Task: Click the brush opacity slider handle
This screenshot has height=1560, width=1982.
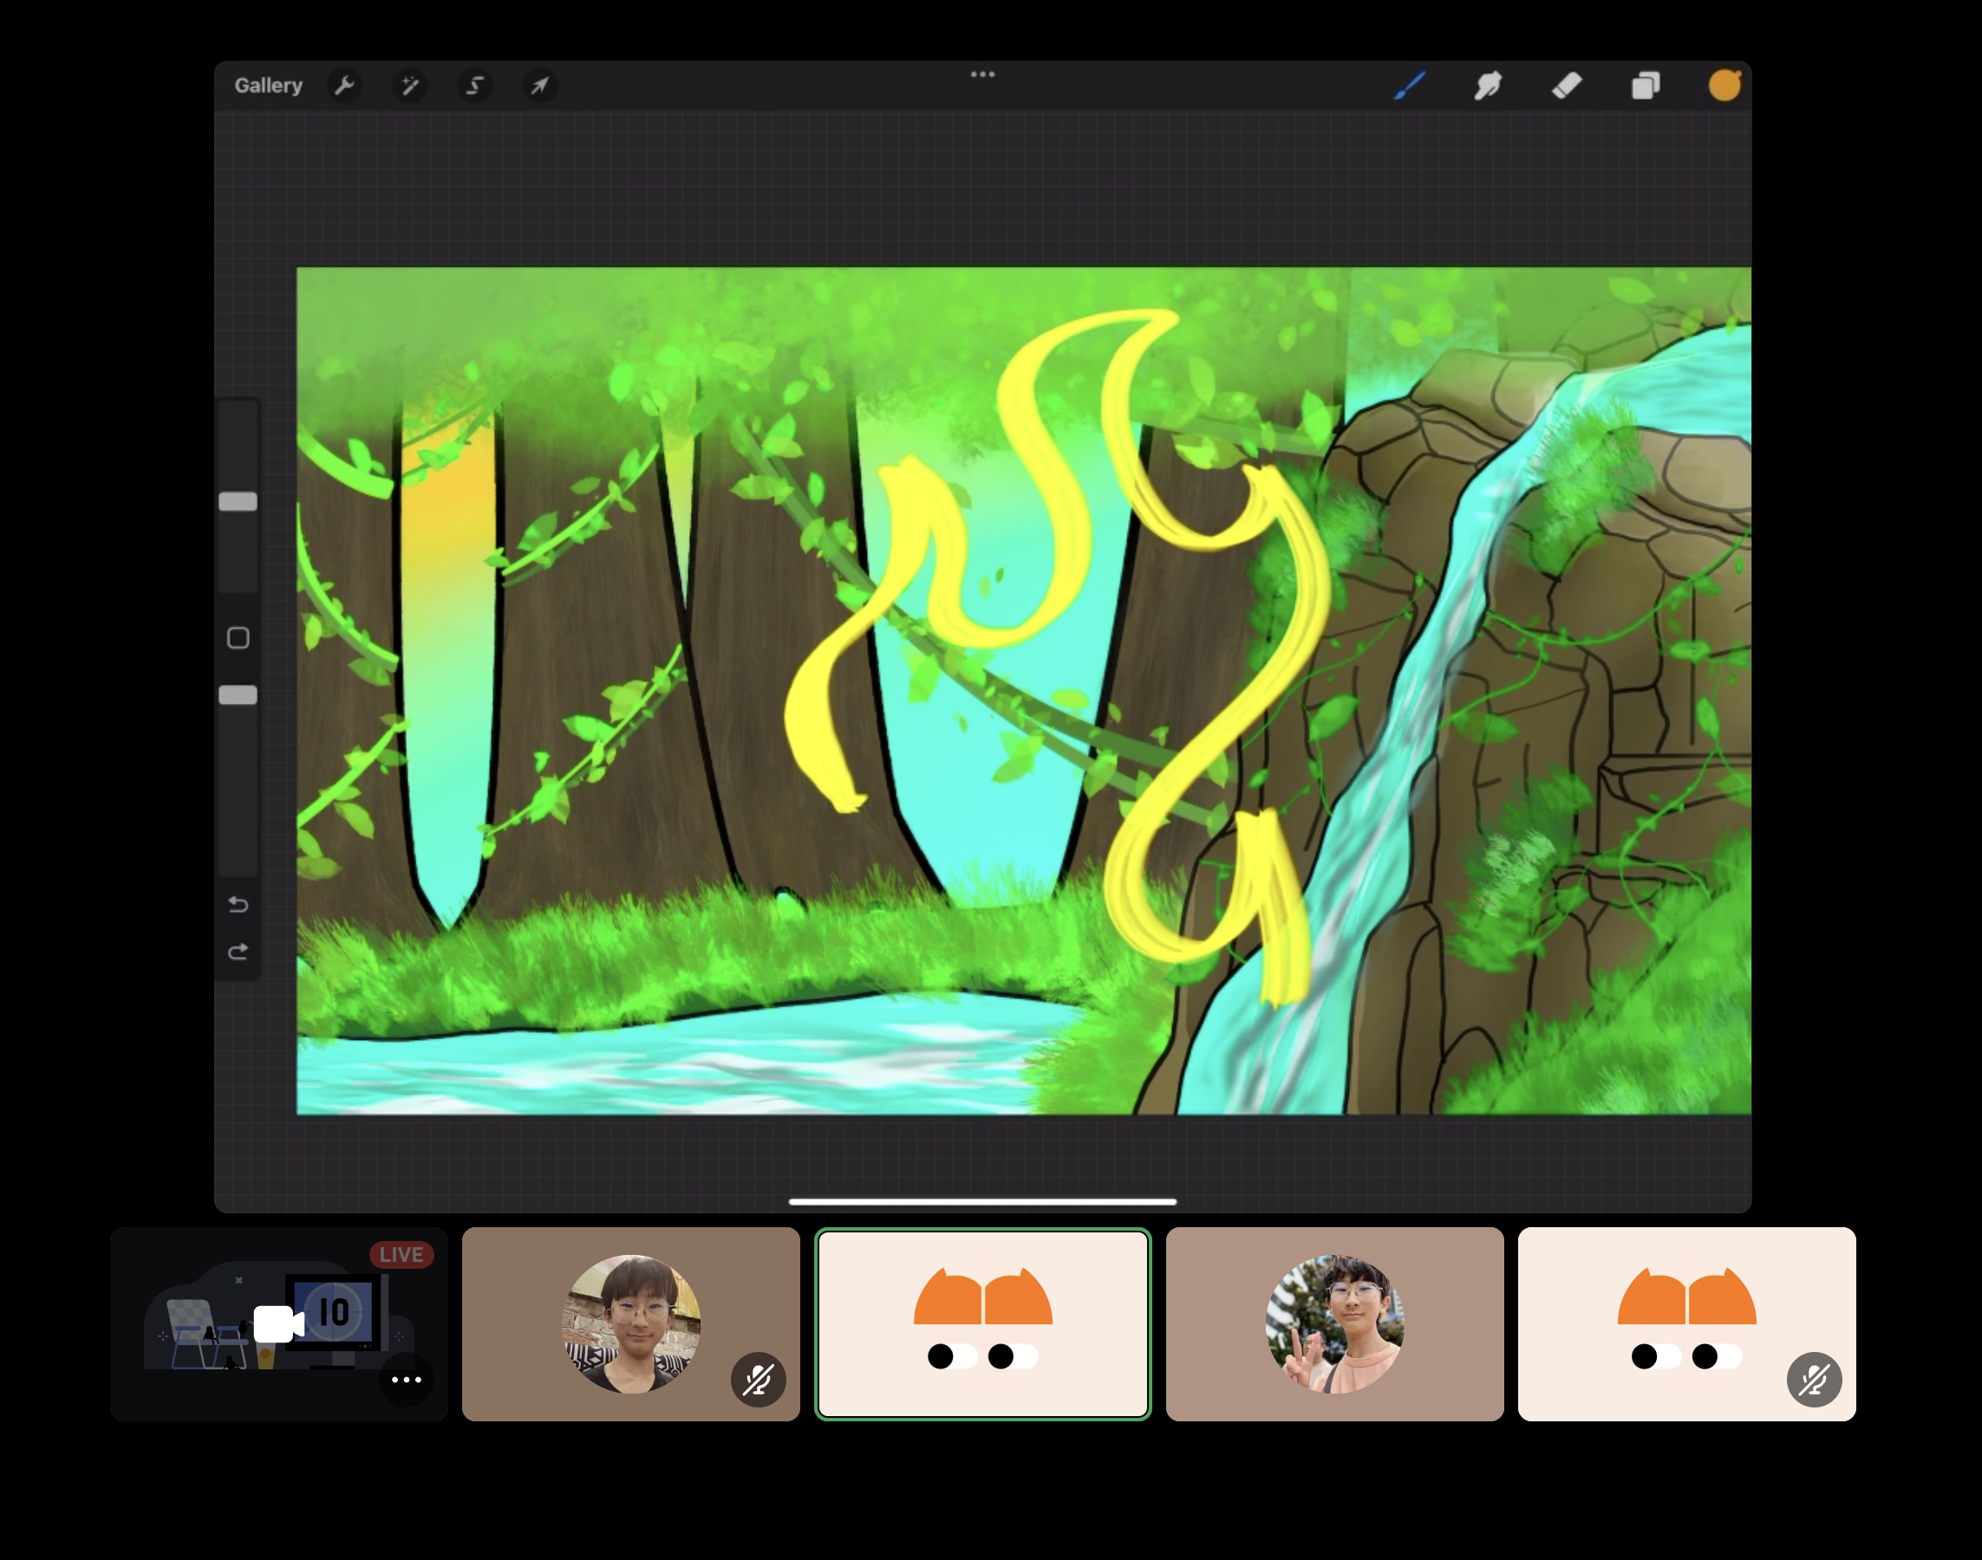Action: pyautogui.click(x=238, y=696)
